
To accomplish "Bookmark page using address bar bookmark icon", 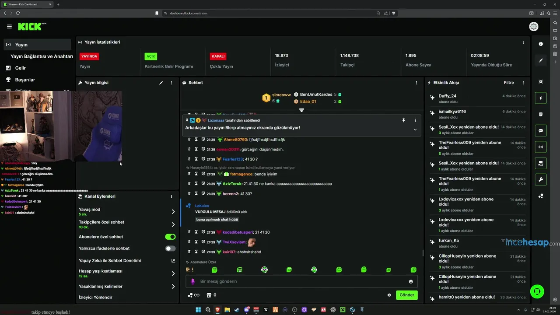I will click(157, 13).
